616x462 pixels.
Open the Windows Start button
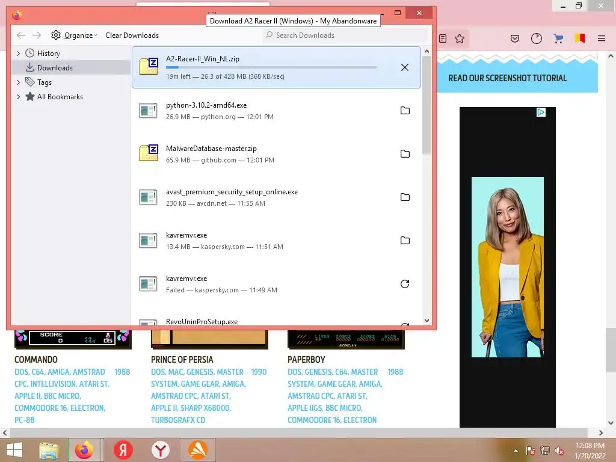[x=14, y=450]
